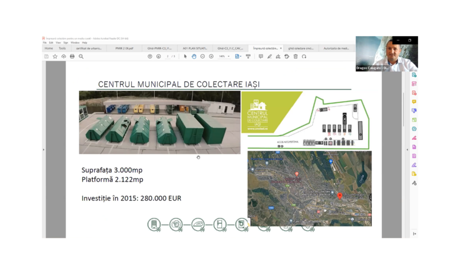Open the Sign document tool
Viewport: 460px width, 274px height.
pos(278,56)
